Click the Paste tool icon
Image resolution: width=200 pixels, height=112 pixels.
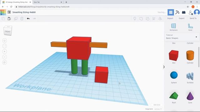coord(9,19)
